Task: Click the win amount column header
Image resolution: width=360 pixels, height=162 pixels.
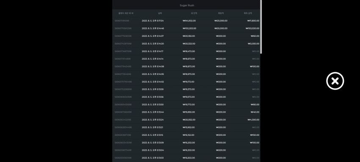Action: pyautogui.click(x=248, y=13)
